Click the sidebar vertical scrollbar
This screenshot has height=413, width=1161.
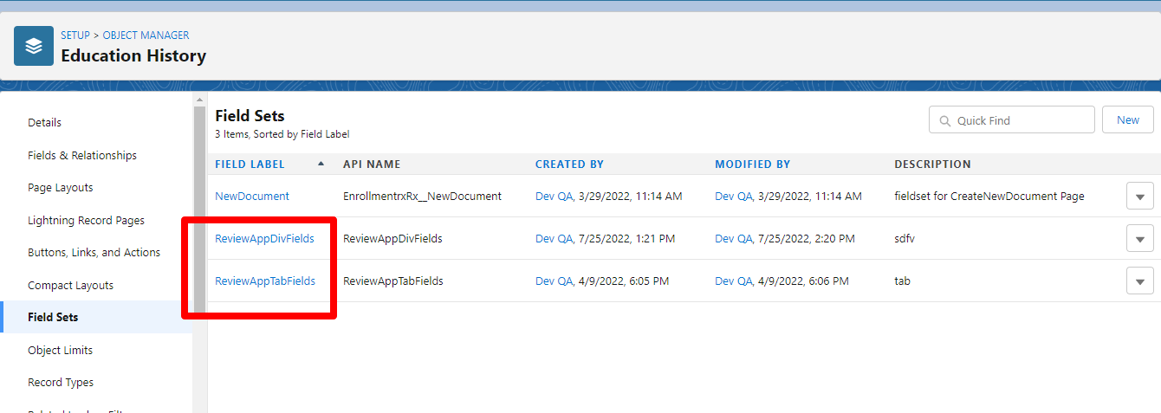pyautogui.click(x=199, y=208)
